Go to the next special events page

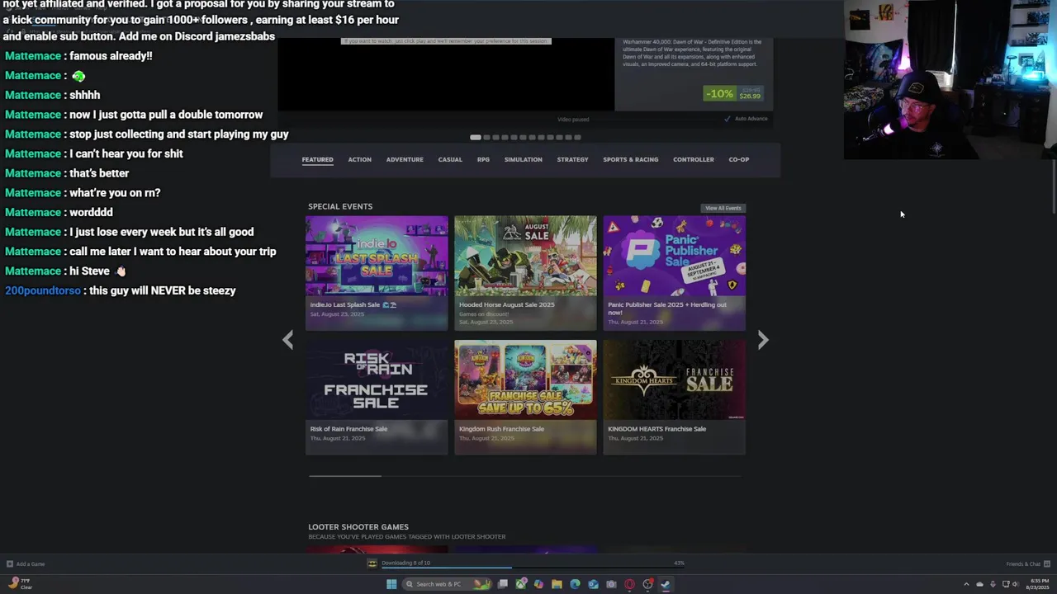pyautogui.click(x=763, y=340)
